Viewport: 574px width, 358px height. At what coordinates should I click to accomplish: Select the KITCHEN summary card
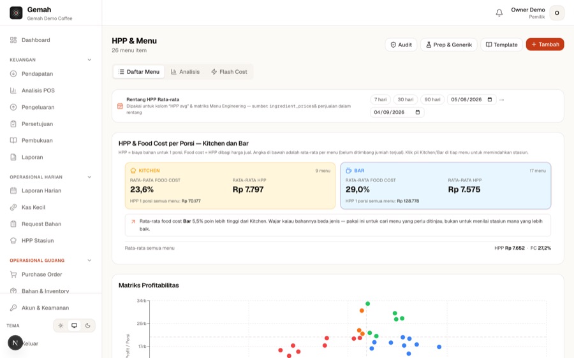230,186
